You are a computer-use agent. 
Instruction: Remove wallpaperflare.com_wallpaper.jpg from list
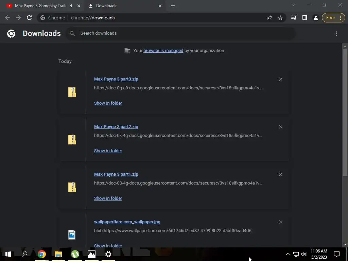coord(280,222)
